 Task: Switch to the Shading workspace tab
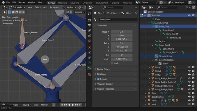(115, 3)
